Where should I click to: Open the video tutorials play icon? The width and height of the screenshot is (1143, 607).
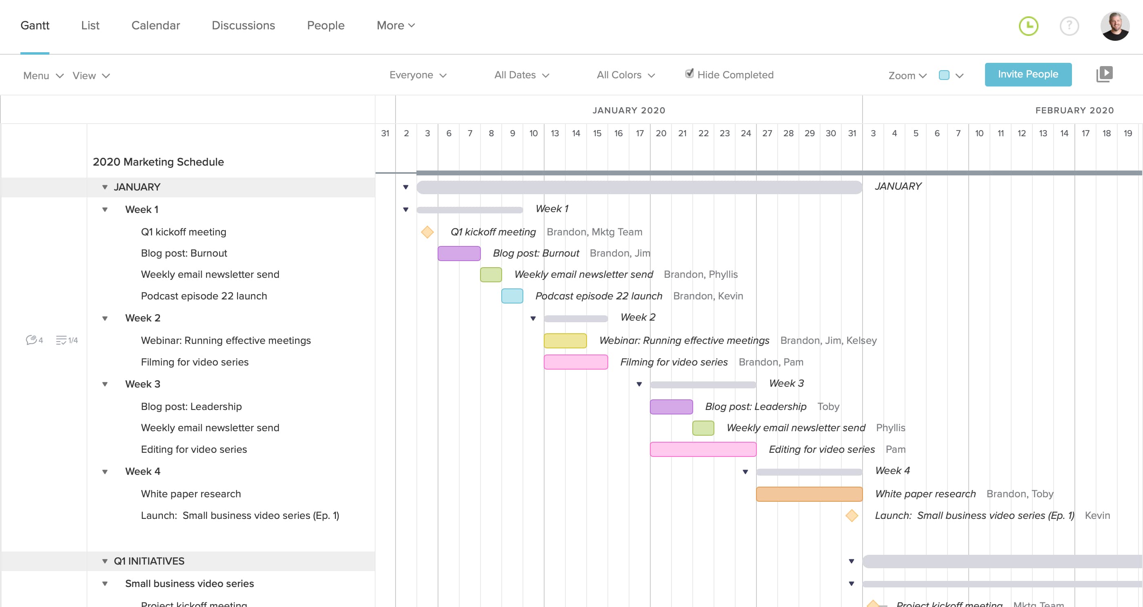(x=1104, y=74)
